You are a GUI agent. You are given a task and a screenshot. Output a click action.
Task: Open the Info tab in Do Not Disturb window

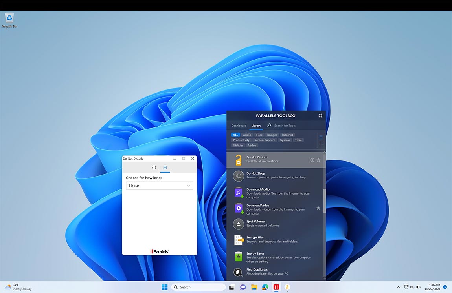click(154, 167)
